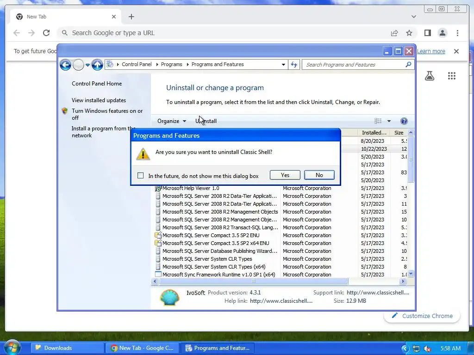Open Chrome profile avatar

[x=442, y=33]
